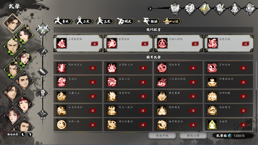Click the 撰寫心得 button

click(x=193, y=136)
